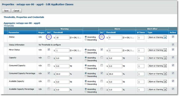Click the Mirror Status parameter label

[14, 50]
